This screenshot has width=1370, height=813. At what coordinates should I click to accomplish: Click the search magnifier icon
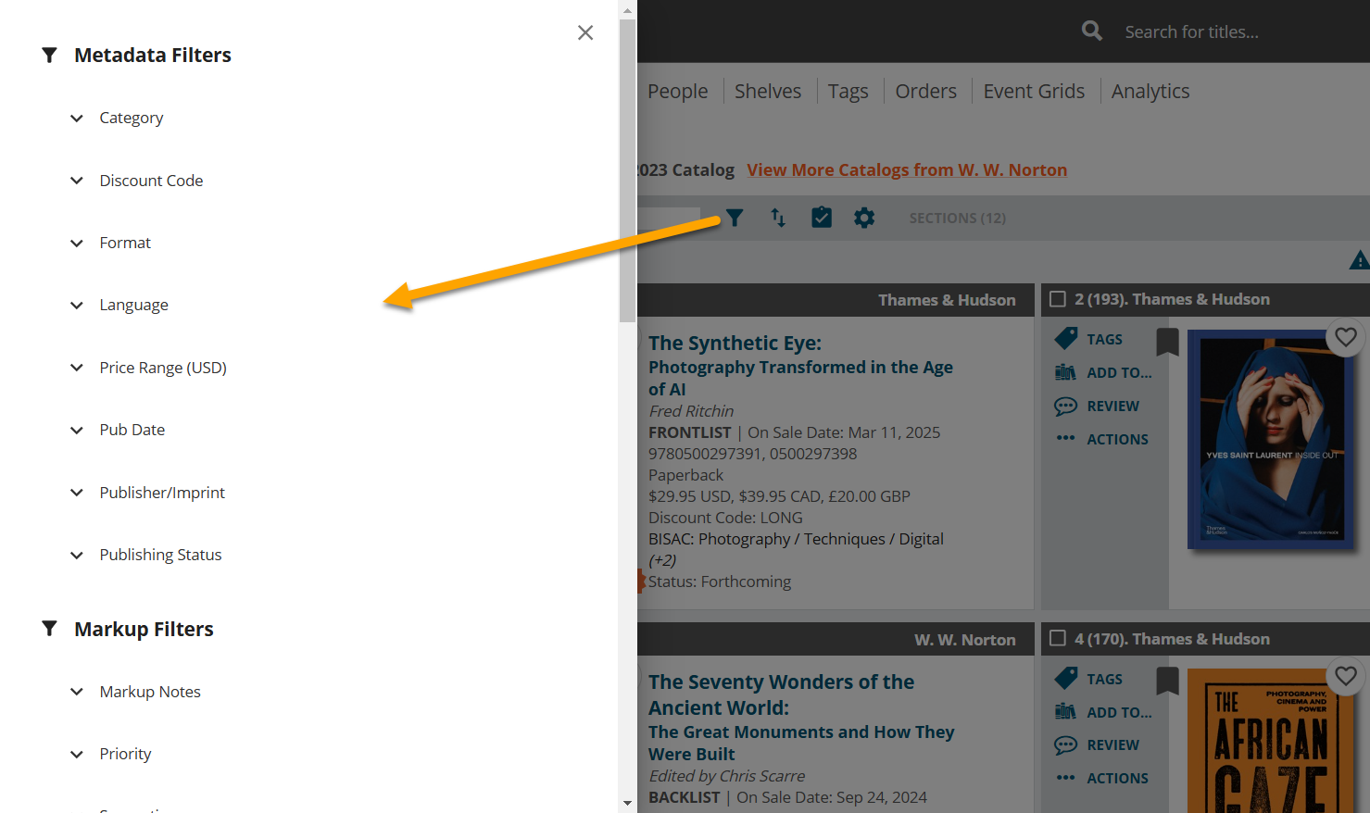pyautogui.click(x=1092, y=31)
